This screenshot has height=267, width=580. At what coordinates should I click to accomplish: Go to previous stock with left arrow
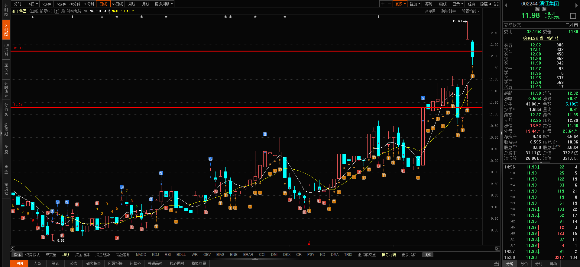(506, 5)
